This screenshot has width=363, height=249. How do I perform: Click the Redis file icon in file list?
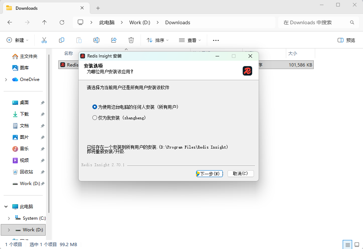(x=63, y=65)
